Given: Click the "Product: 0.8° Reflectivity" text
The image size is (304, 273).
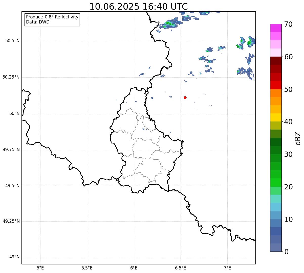Looking at the screenshot, I should (x=52, y=17).
